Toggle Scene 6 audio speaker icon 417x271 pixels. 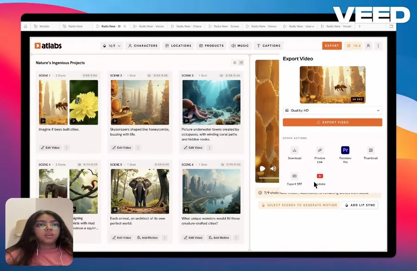[222, 165]
